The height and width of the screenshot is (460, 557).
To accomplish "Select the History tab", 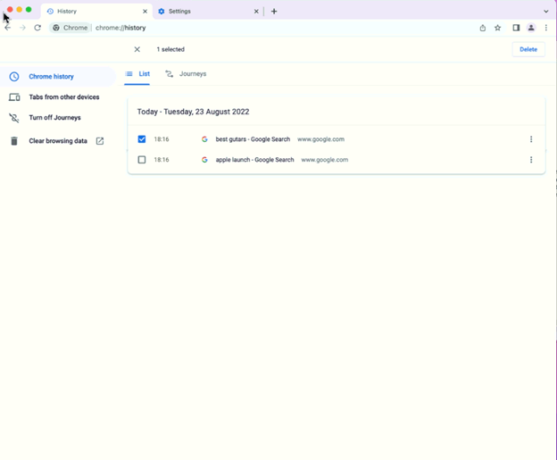I will click(96, 12).
